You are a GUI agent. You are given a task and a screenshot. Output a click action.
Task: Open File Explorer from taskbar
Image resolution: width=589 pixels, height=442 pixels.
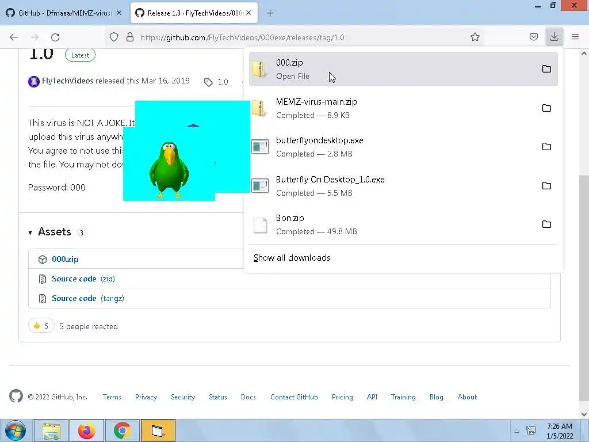51,430
